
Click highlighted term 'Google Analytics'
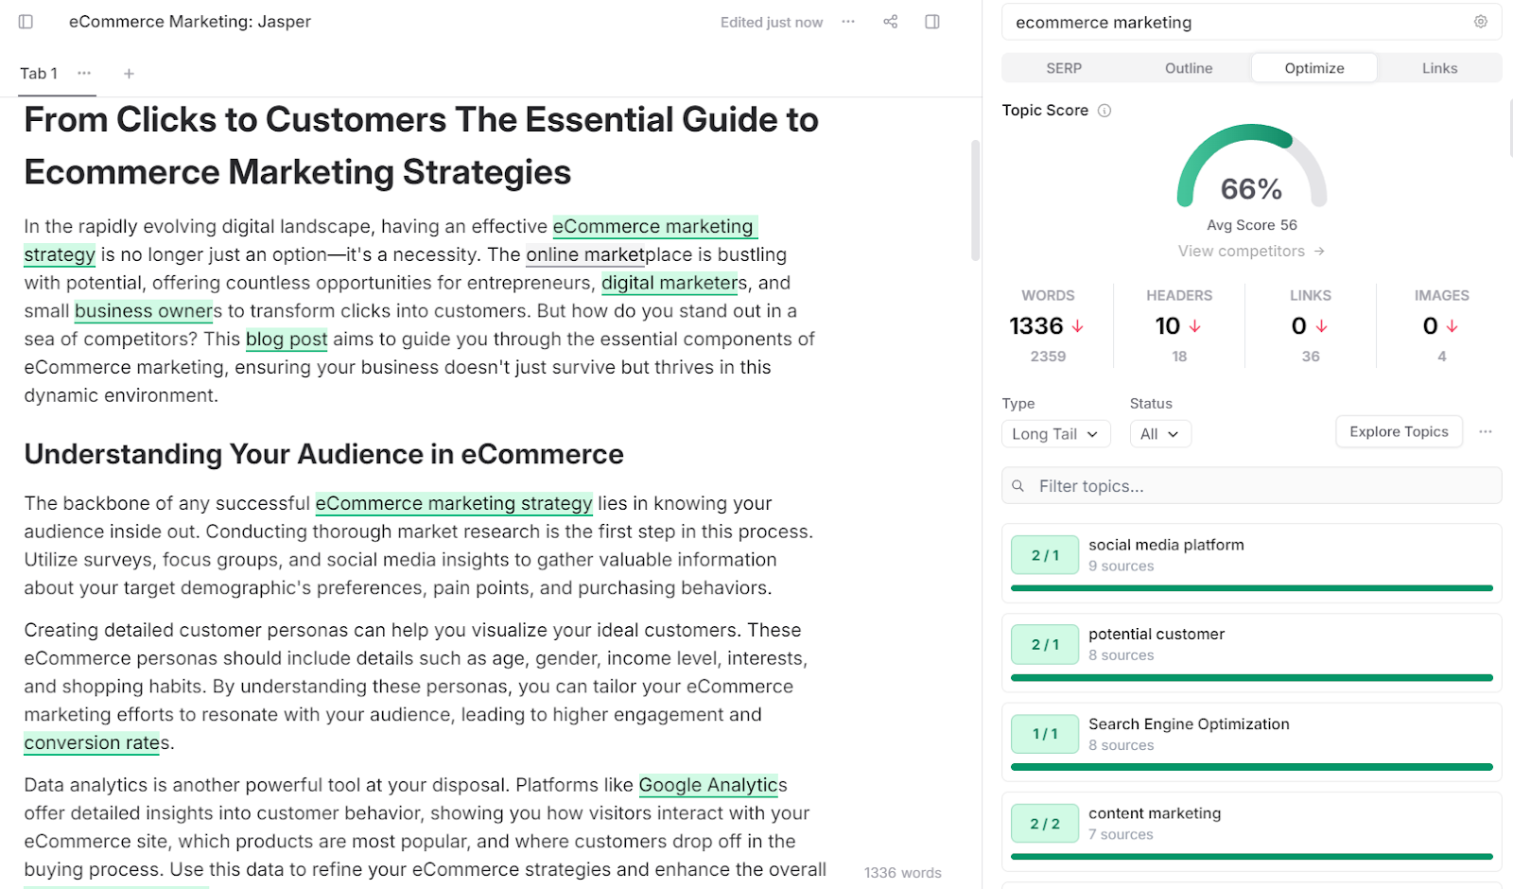[709, 785]
